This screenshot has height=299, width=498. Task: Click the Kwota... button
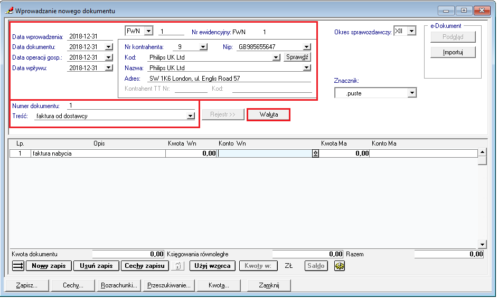[x=219, y=285]
